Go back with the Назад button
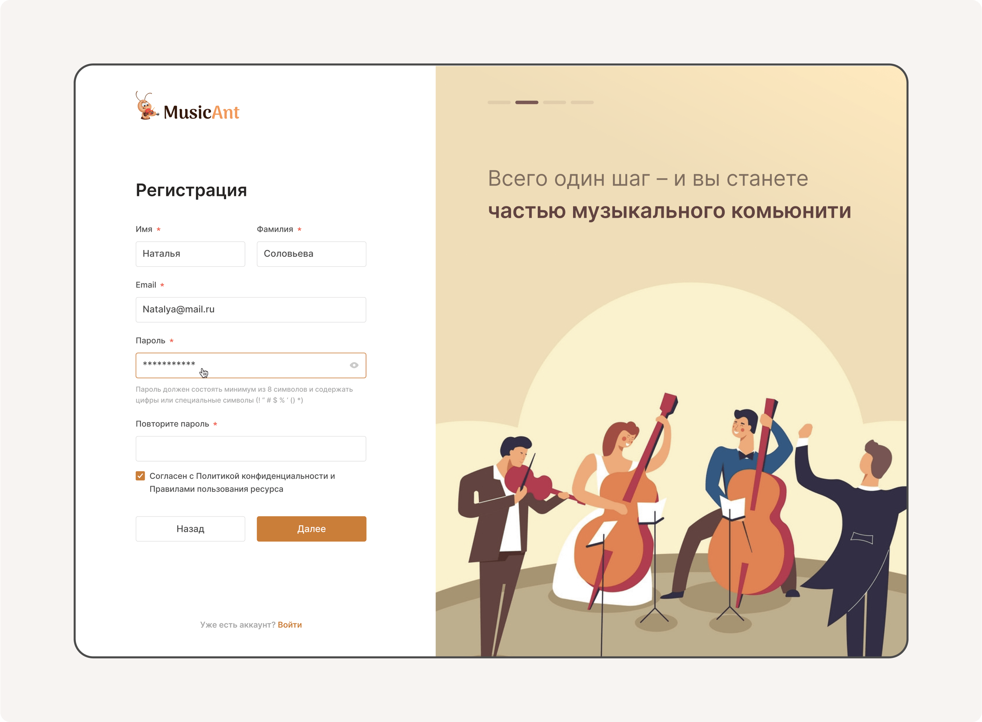982x722 pixels. [x=190, y=529]
